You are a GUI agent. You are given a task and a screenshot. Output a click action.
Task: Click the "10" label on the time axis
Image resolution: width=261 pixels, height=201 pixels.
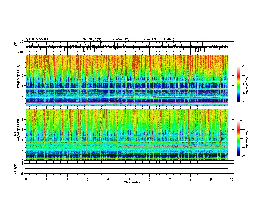coord(232,179)
